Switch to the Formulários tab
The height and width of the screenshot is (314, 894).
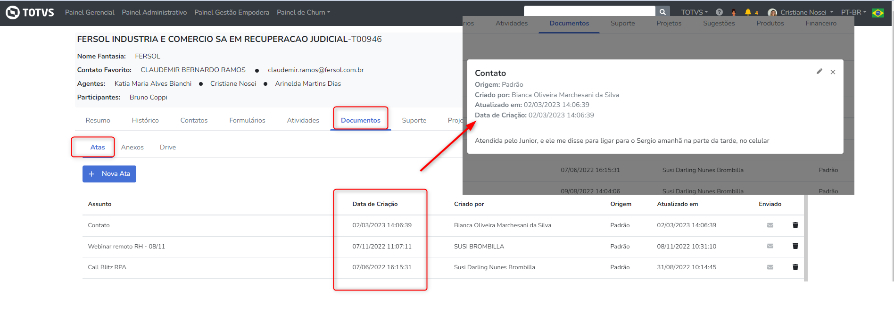(x=247, y=120)
